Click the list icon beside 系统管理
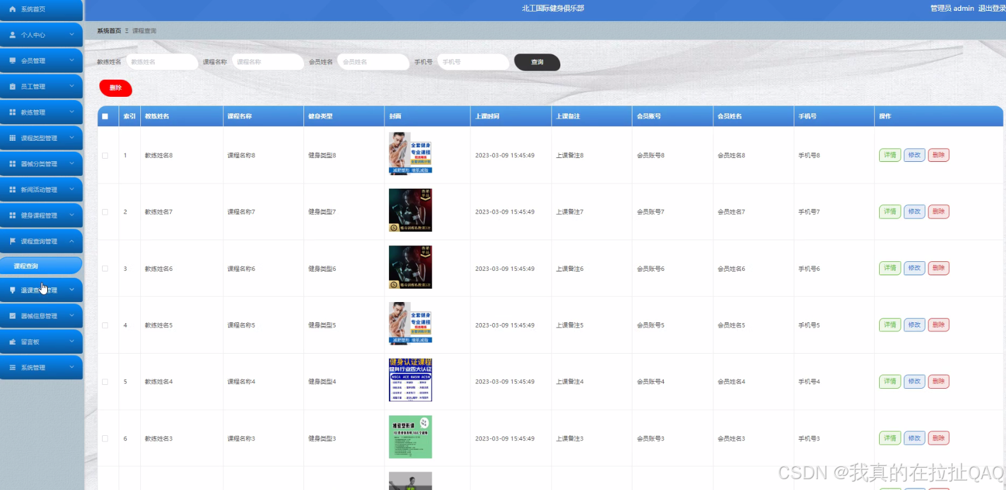 (x=13, y=368)
